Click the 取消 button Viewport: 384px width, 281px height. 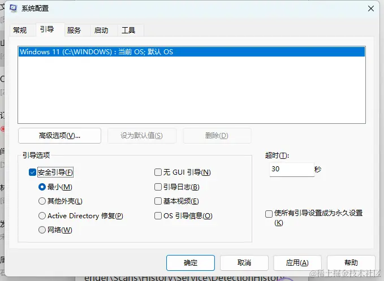pos(244,263)
